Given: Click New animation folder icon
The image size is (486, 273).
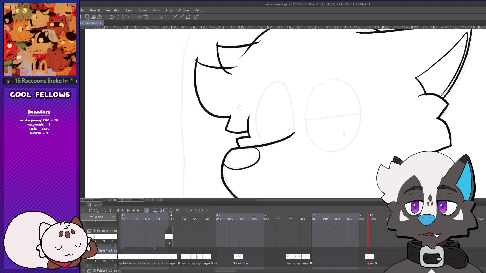Looking at the screenshot, I should click(154, 210).
